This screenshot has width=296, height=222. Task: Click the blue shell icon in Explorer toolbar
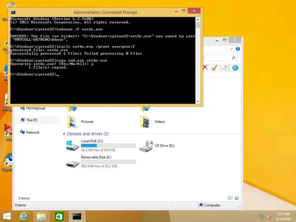tap(235, 68)
